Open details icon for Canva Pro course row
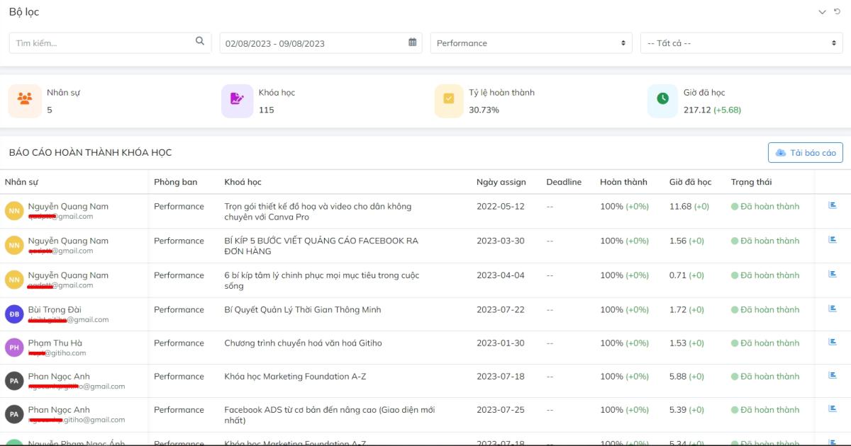851x446 pixels. 833,206
